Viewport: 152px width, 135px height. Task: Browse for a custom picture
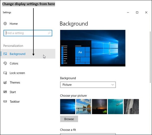pos(69,119)
